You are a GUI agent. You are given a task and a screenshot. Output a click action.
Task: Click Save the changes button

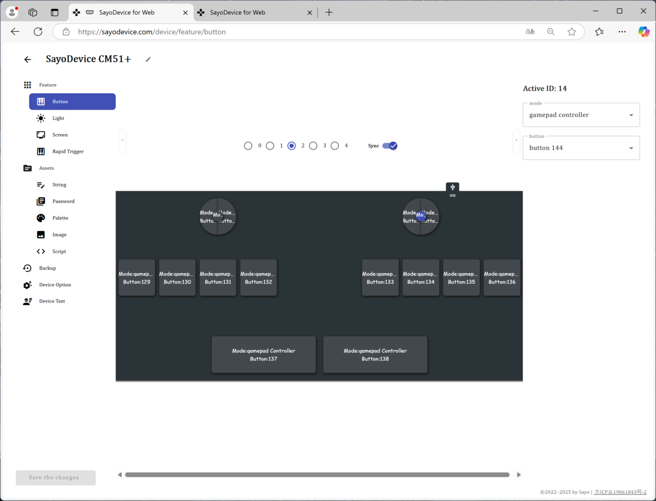(56, 478)
